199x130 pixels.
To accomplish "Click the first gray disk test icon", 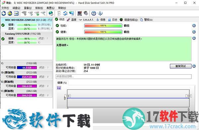I will click(x=24, y=13).
